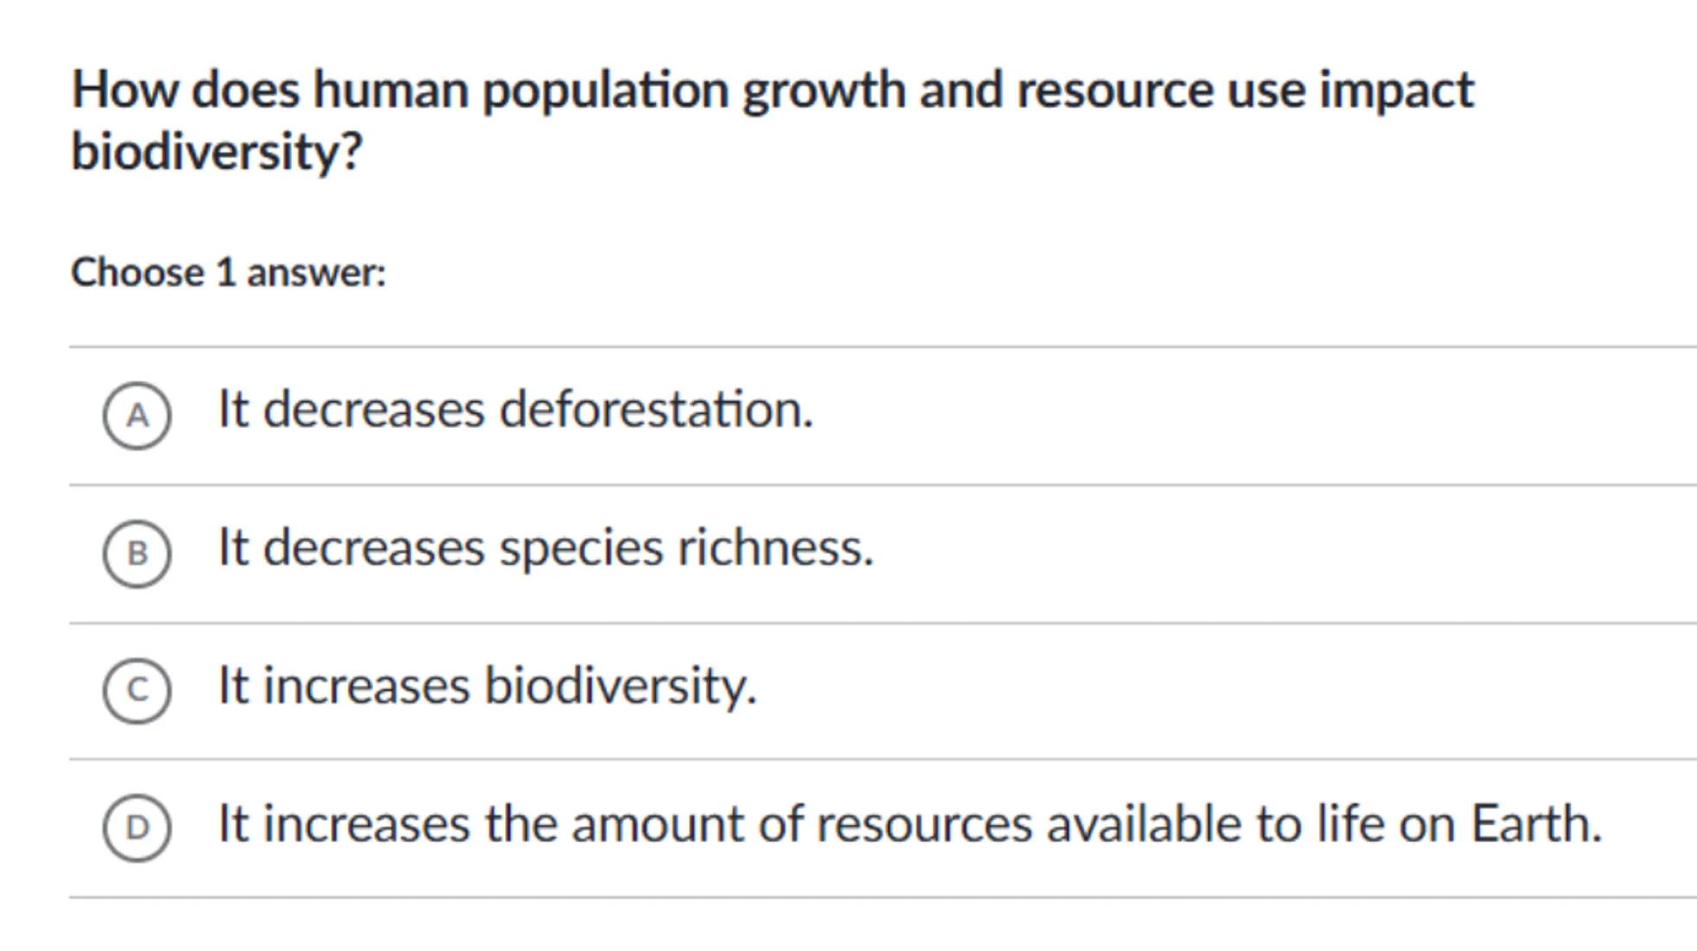Click the question heading about human population growth

point(773,91)
